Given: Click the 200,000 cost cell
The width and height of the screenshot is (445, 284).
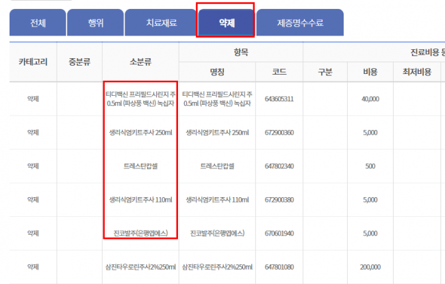Looking at the screenshot, I should click(370, 267).
